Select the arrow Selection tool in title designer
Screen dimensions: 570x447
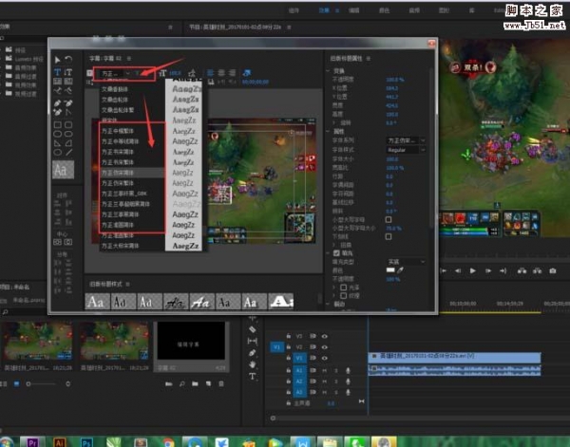coord(56,59)
